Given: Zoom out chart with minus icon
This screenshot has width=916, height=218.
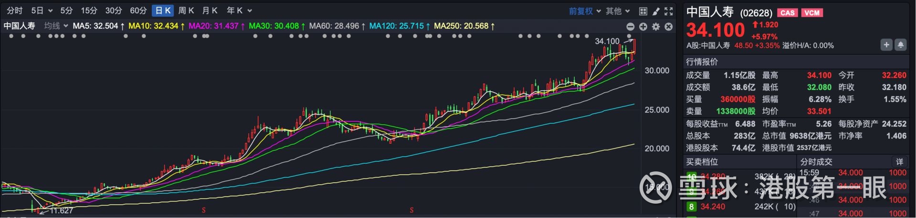Looking at the screenshot, I should (631, 27).
